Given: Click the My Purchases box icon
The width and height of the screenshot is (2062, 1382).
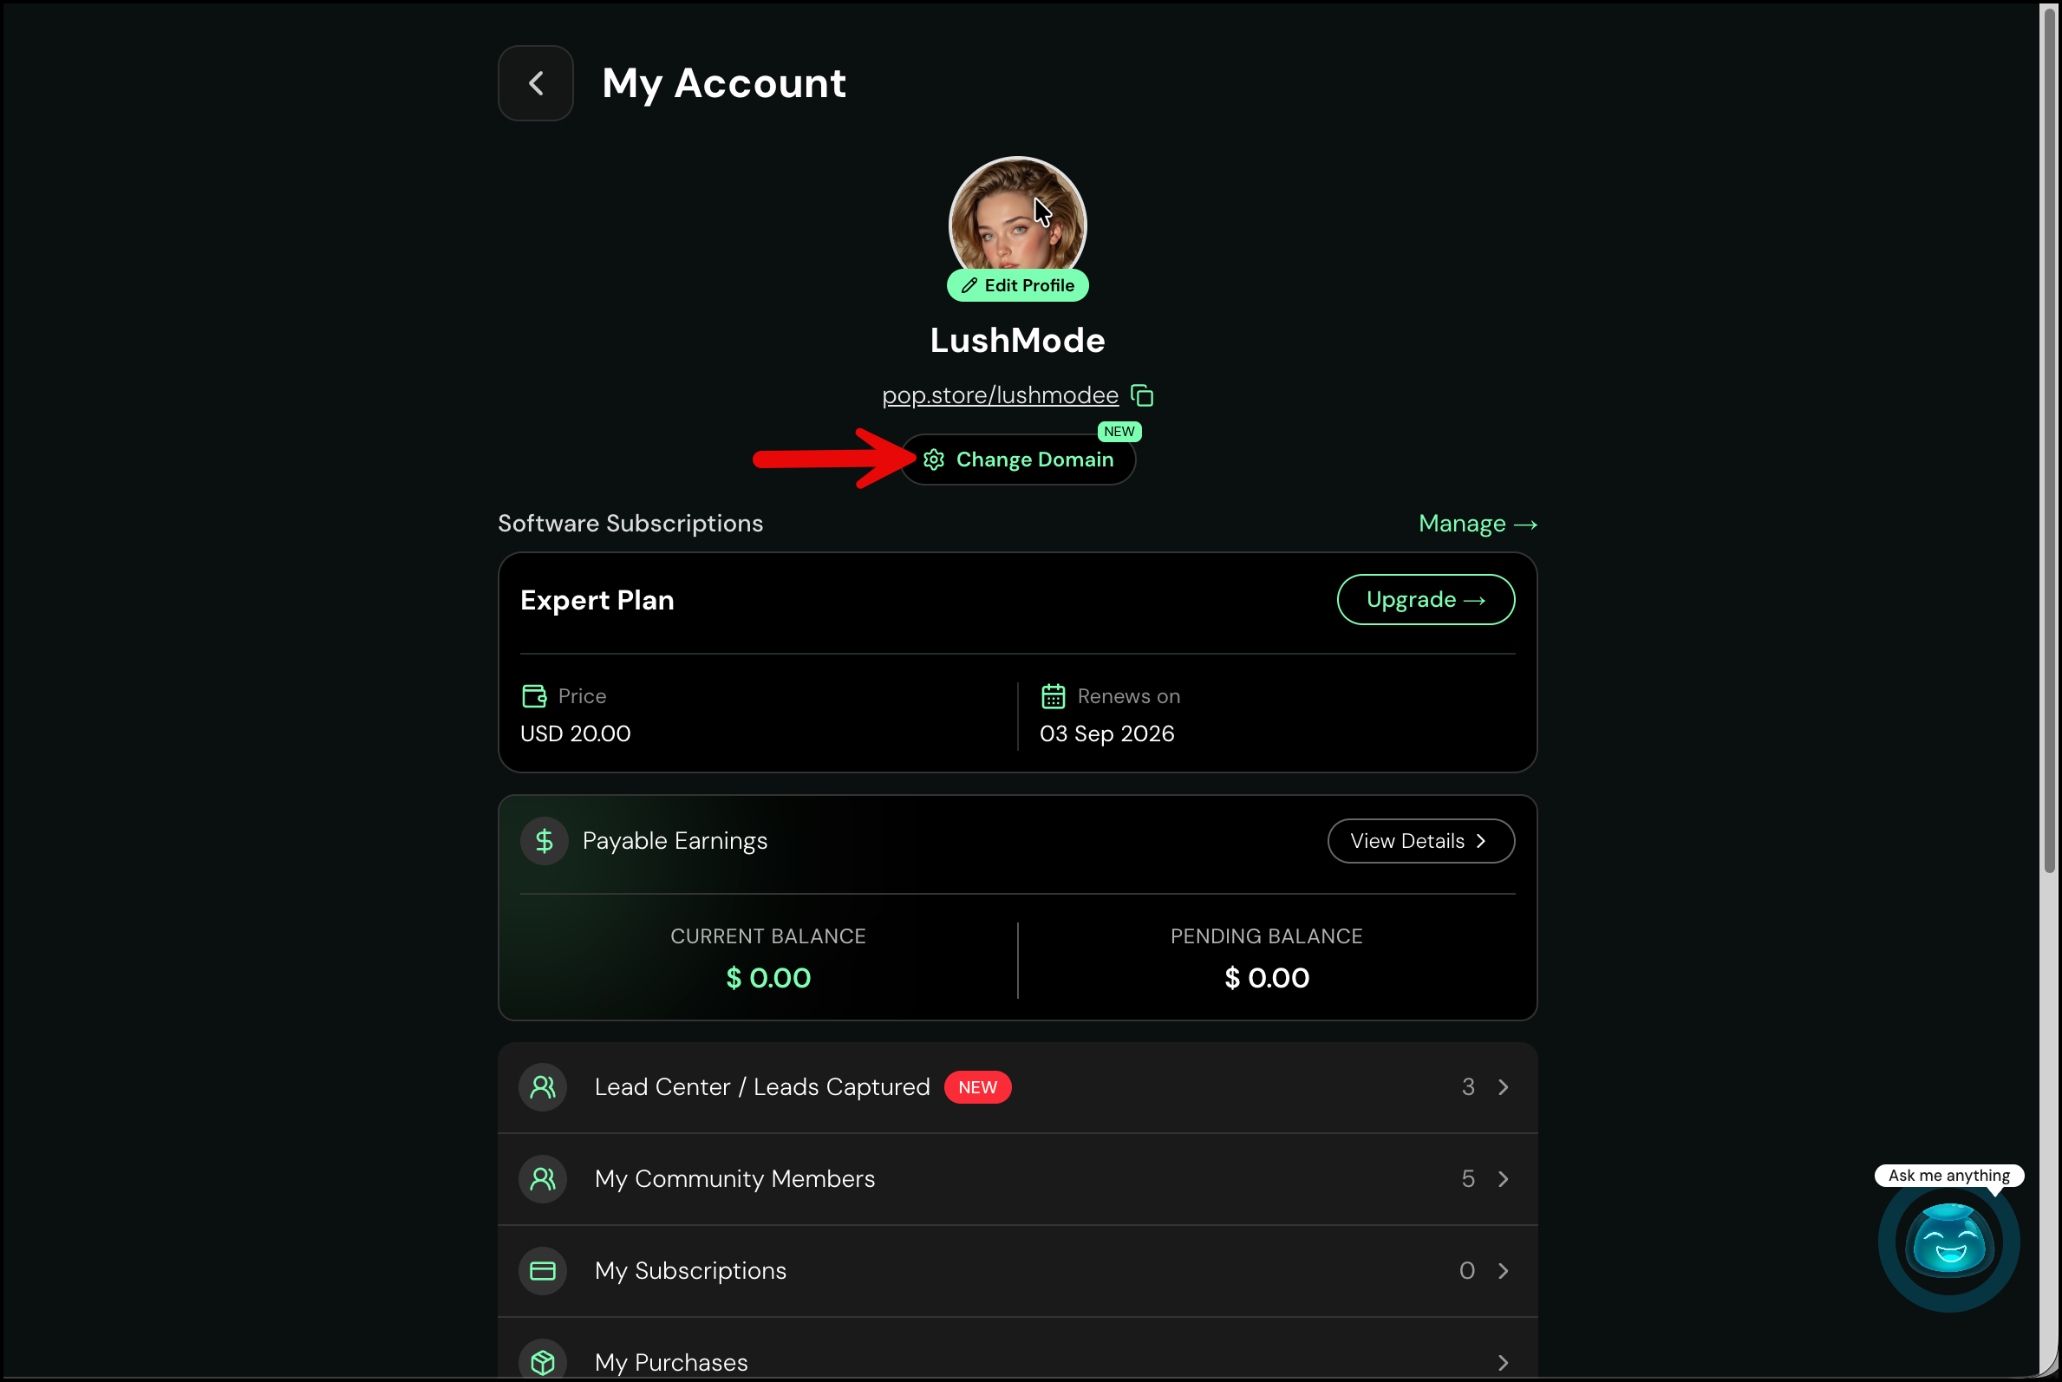Looking at the screenshot, I should pyautogui.click(x=542, y=1362).
